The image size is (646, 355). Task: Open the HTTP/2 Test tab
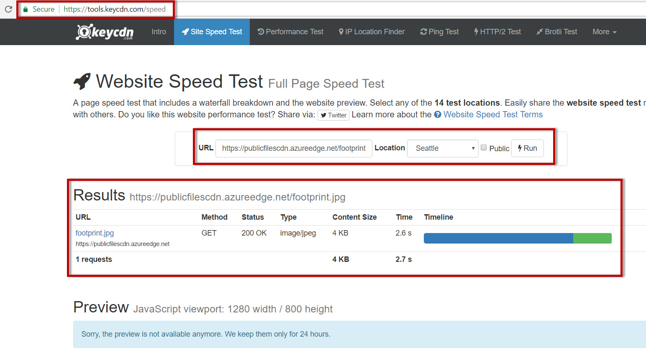point(497,32)
